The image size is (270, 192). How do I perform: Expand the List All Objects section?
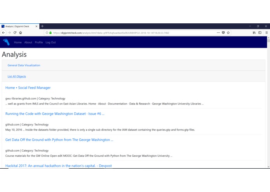coord(17,77)
